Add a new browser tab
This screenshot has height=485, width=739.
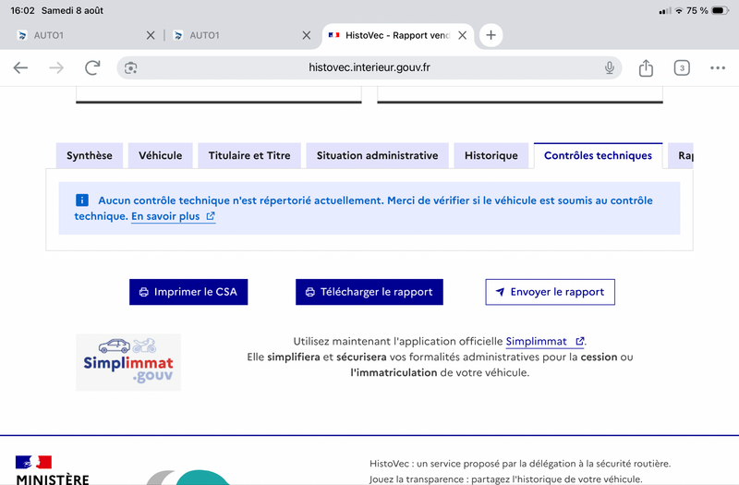[491, 35]
